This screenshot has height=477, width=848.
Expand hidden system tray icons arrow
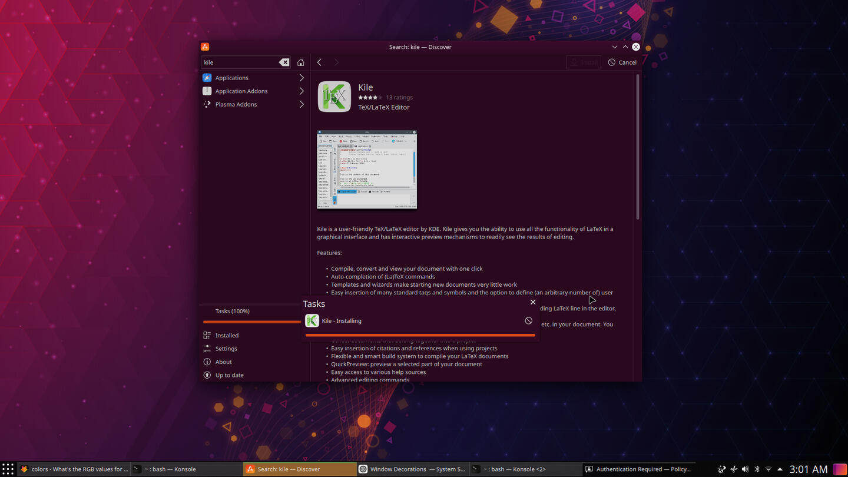point(780,469)
